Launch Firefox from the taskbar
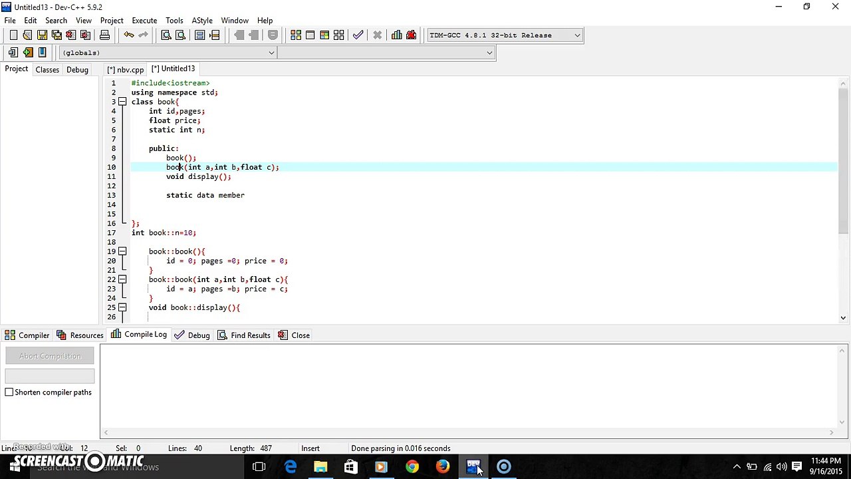The image size is (851, 479). (442, 466)
